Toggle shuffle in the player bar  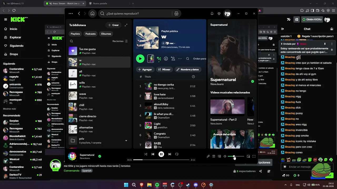pos(146,154)
